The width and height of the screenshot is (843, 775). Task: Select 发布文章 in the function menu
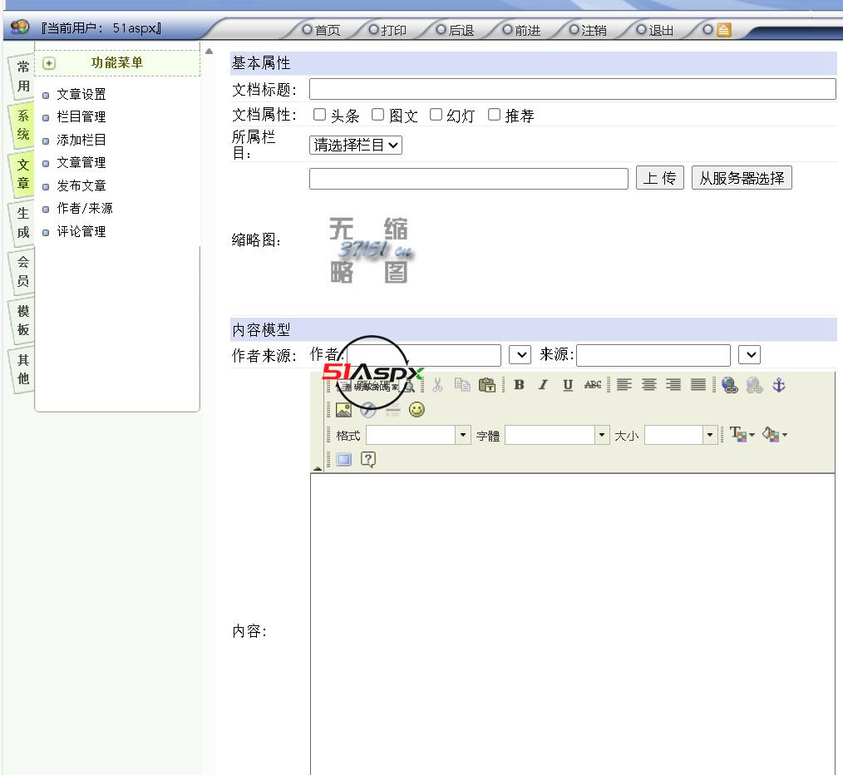(81, 185)
